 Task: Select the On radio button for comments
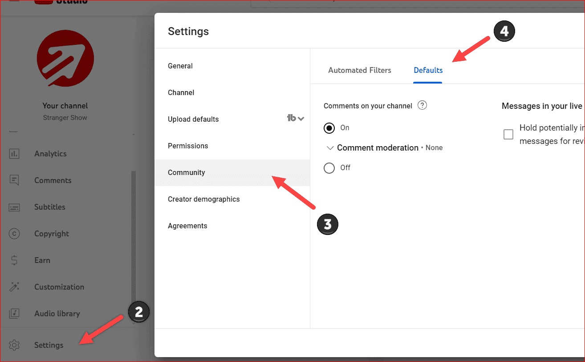coord(329,128)
